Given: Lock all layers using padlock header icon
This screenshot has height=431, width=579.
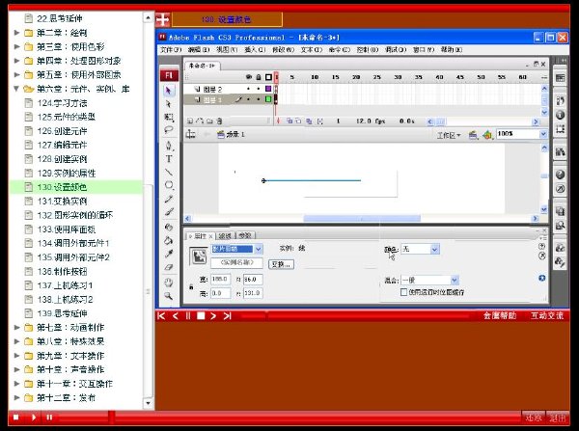Looking at the screenshot, I should pyautogui.click(x=259, y=77).
